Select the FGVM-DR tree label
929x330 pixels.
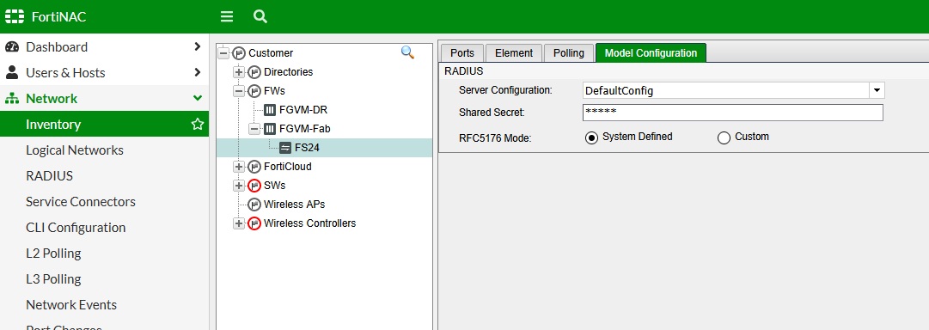pos(303,110)
